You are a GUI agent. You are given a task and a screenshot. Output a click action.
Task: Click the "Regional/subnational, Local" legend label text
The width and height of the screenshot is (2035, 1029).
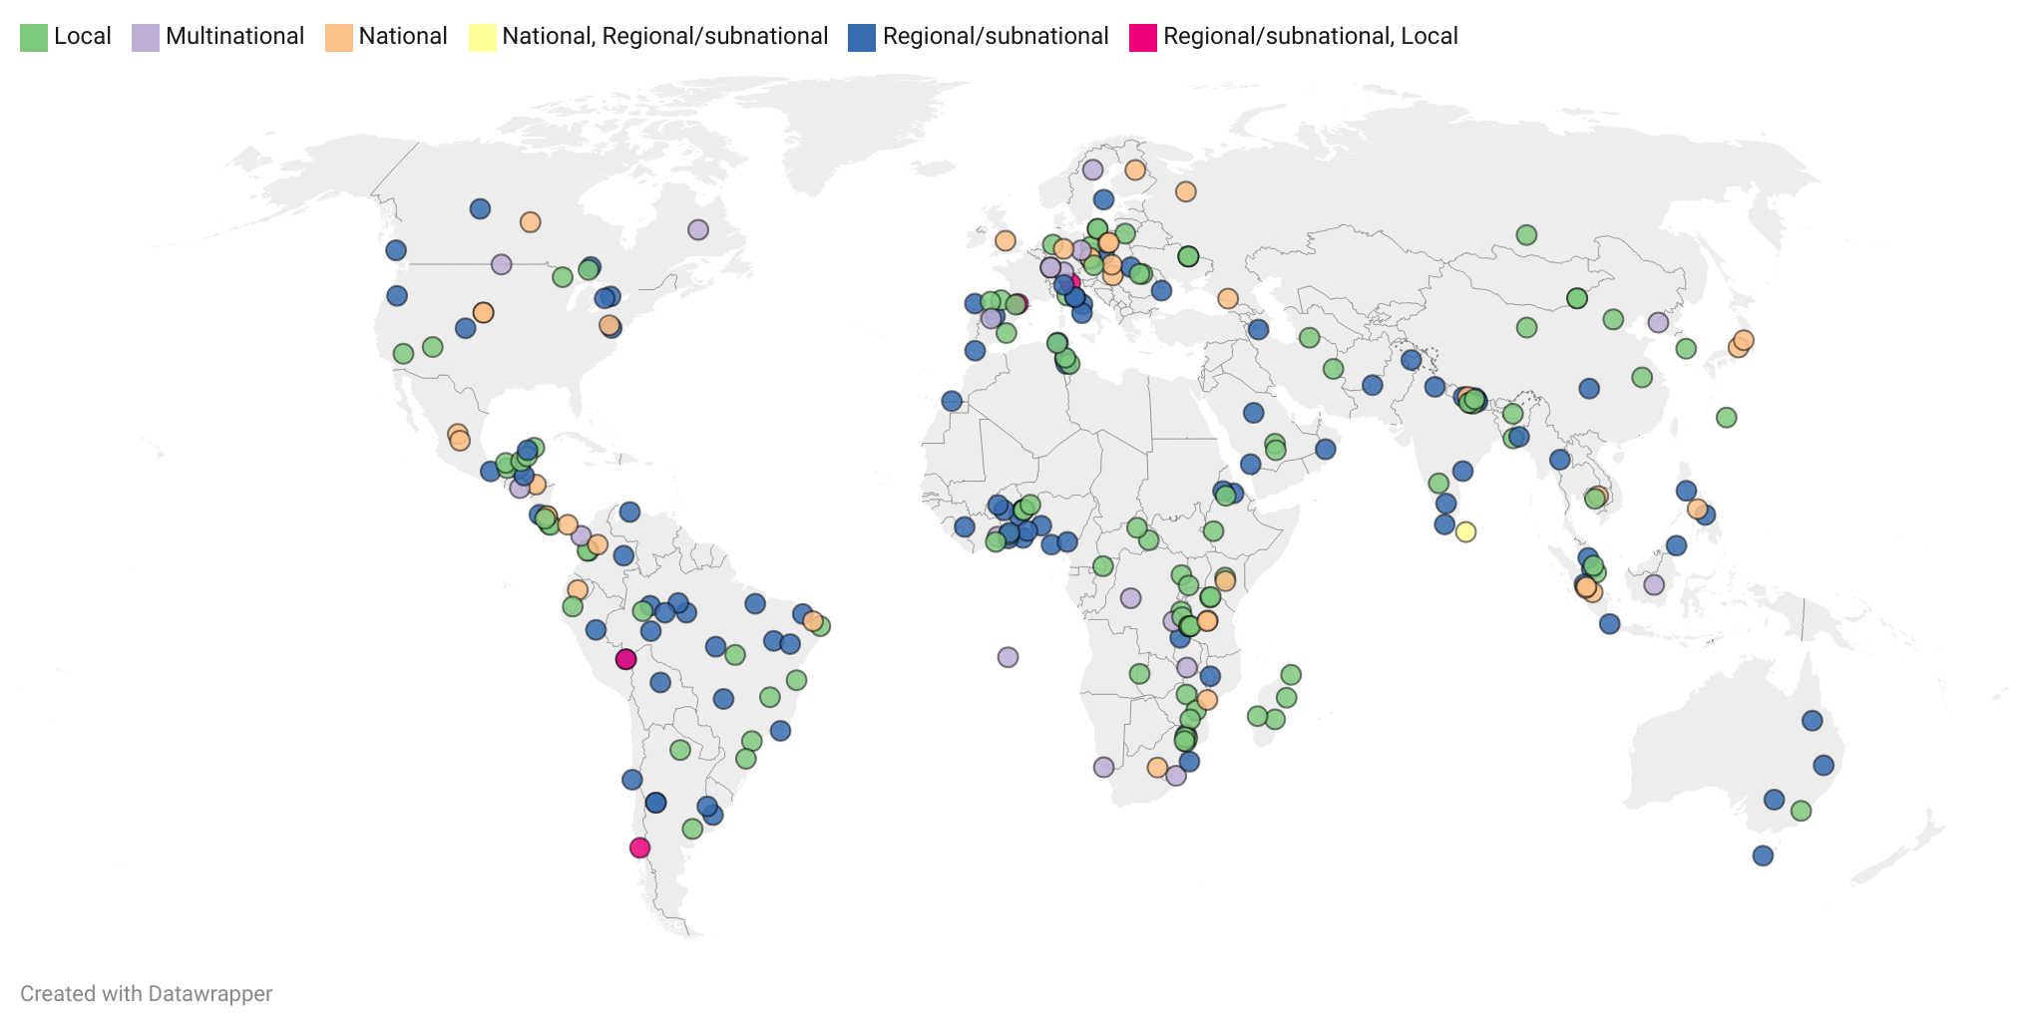[x=1310, y=37]
